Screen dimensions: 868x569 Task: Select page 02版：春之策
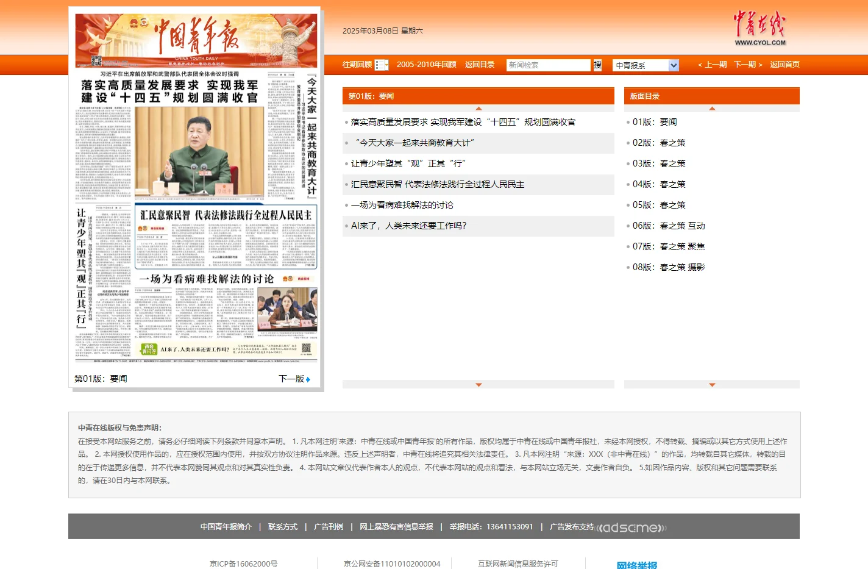(x=659, y=143)
